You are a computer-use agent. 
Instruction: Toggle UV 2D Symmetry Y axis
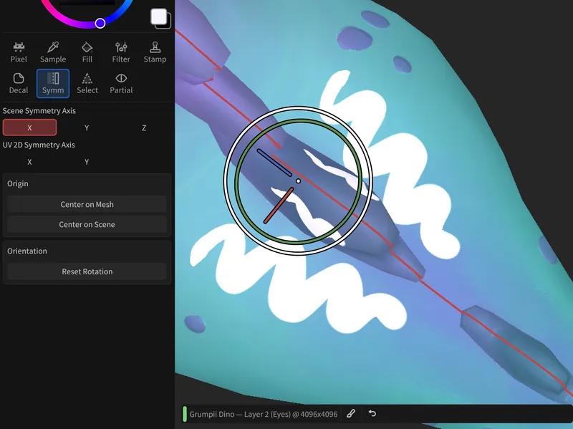click(87, 162)
